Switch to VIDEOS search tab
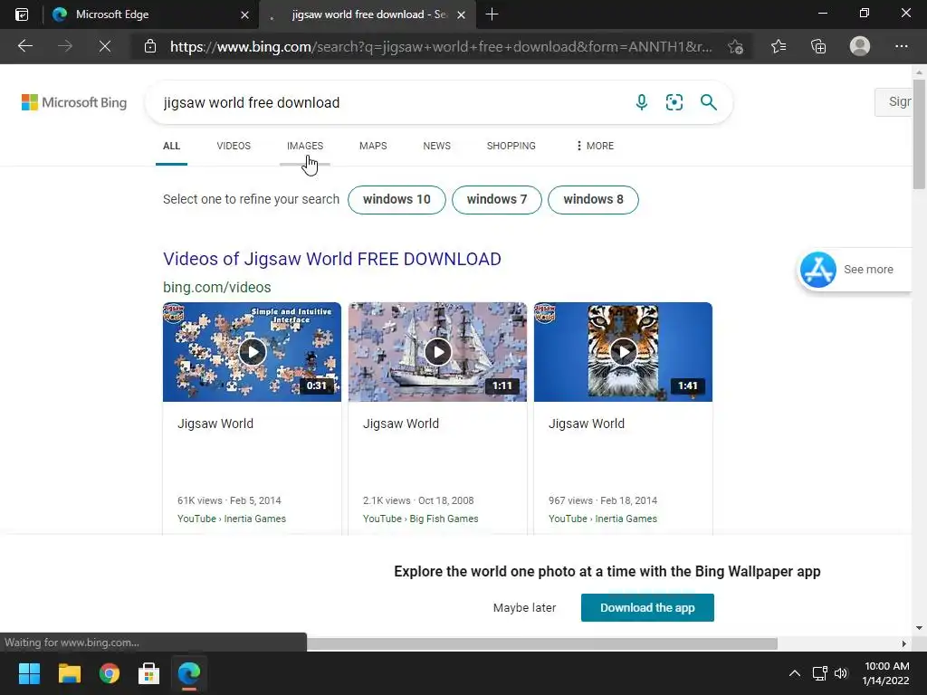 tap(234, 146)
